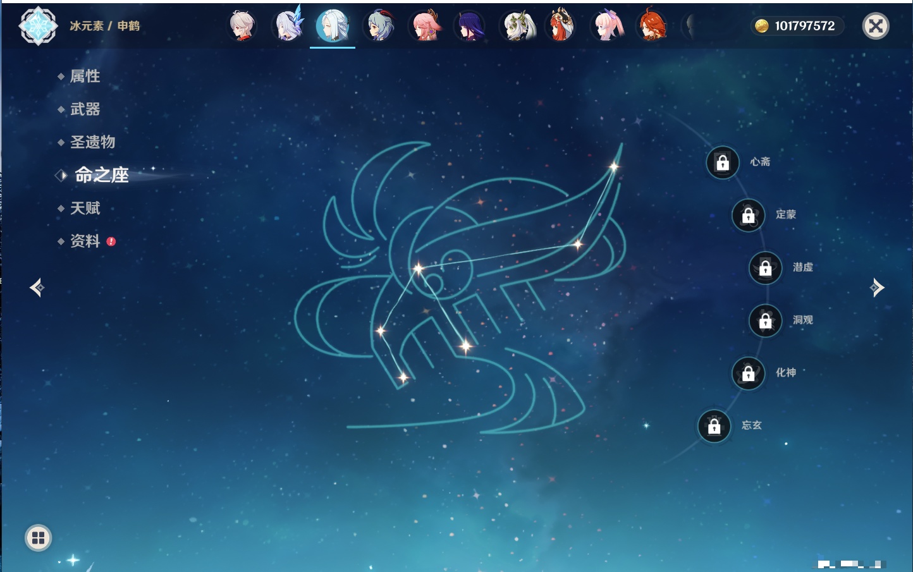Open the 潜虚 constellation lock node

point(766,268)
